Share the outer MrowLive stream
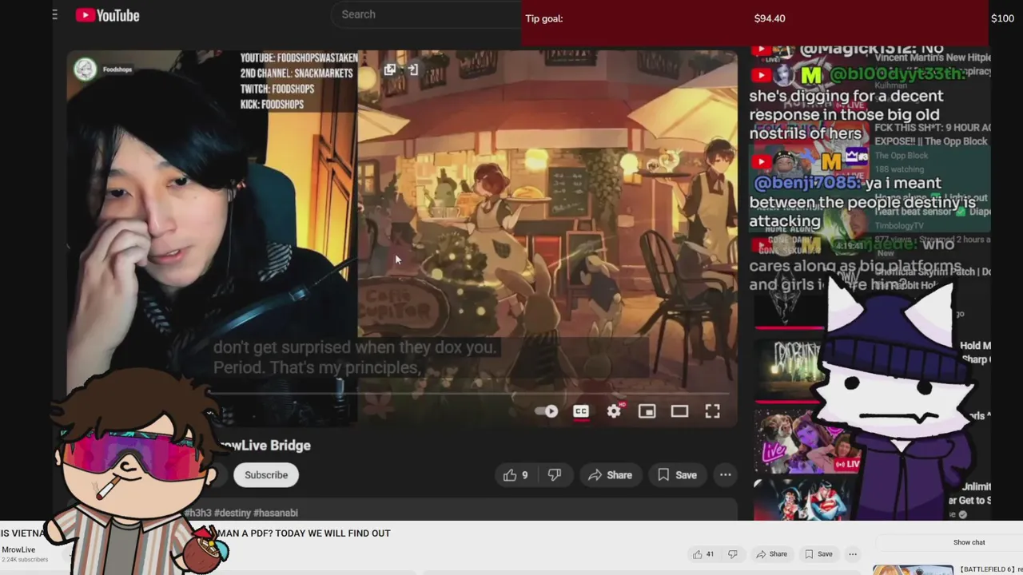 (x=772, y=554)
